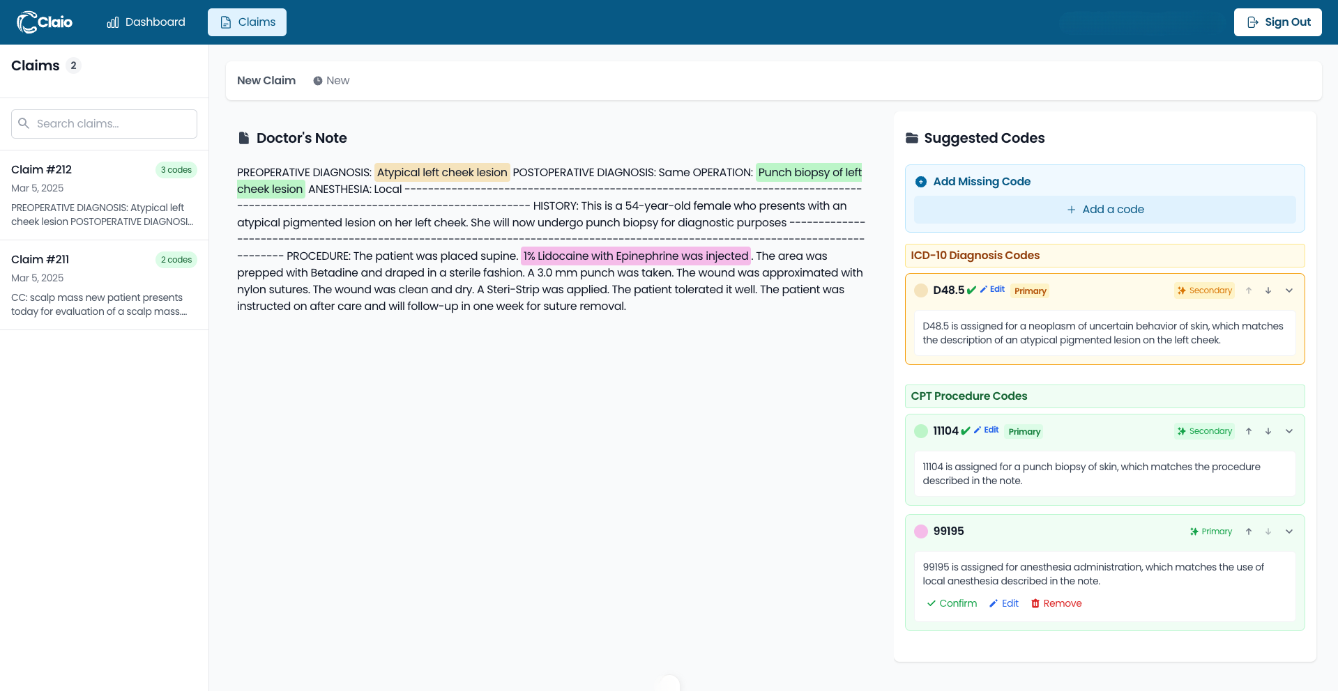
Task: Click the 99195 pink color swatch
Action: pyautogui.click(x=921, y=531)
